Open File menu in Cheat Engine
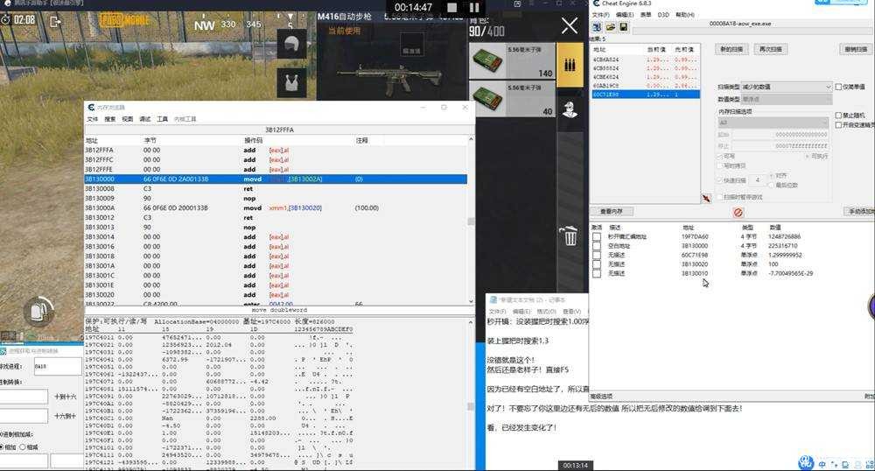The width and height of the screenshot is (875, 471). pos(600,15)
